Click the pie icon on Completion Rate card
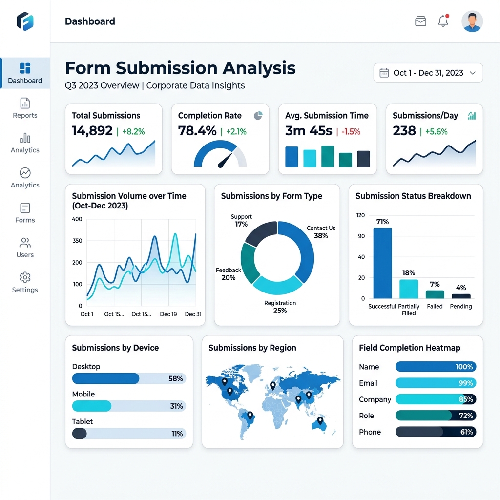 [258, 115]
